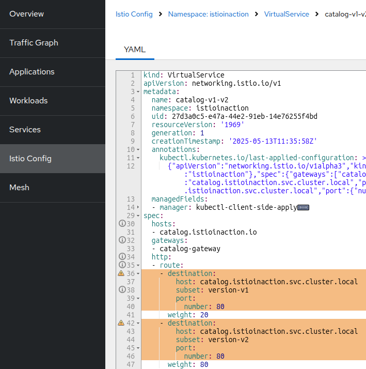Viewport: 366px width, 369px height.
Task: Collapse the line 11 last-applied-configuration fold
Action: (138, 158)
